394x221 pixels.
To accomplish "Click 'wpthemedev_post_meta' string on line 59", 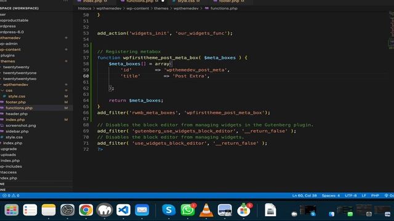I will click(196, 70).
